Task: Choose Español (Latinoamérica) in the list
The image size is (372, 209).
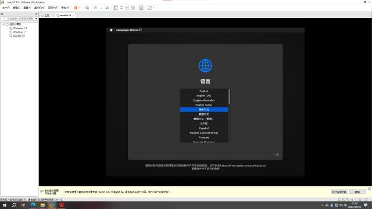Action: (204, 133)
